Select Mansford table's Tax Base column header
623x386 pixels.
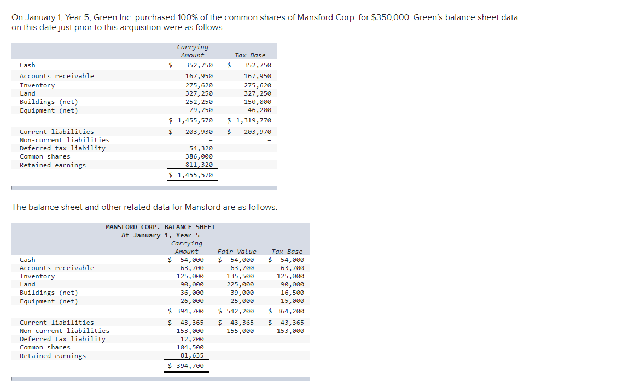tap(287, 252)
